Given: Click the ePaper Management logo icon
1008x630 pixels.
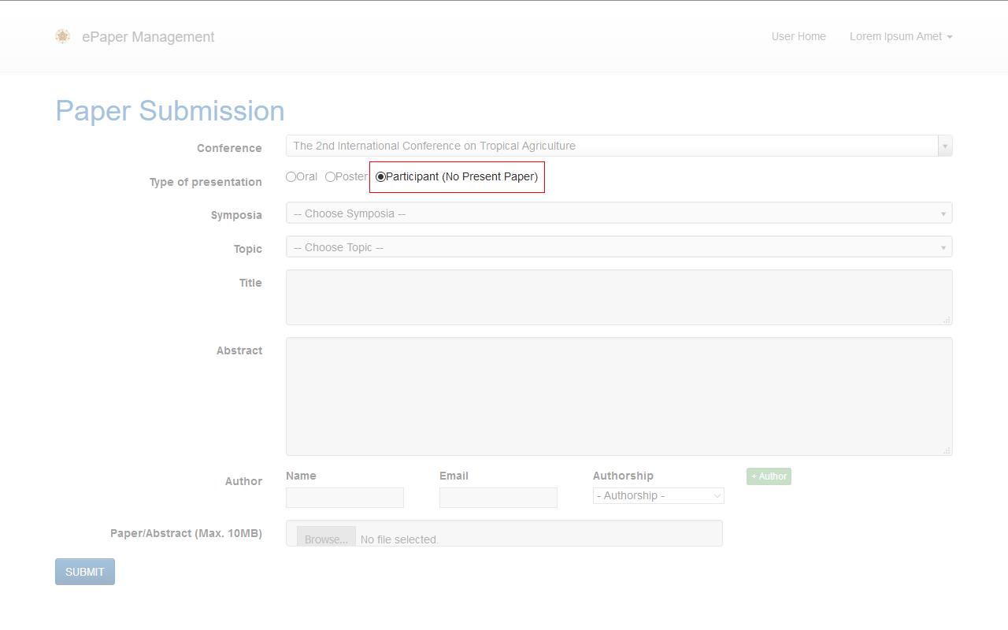Looking at the screenshot, I should [x=63, y=36].
